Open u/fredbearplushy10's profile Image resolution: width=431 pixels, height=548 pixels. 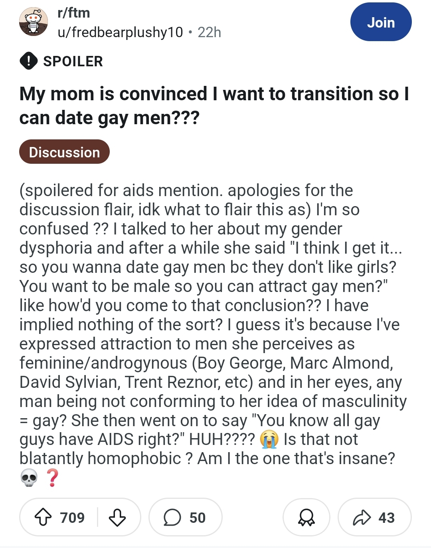coord(120,32)
